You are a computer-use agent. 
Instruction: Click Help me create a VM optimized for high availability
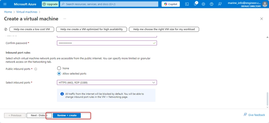tap(91, 29)
